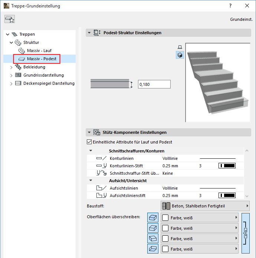Click the Grundrissdarstellung floor plan icon

(x=18, y=75)
